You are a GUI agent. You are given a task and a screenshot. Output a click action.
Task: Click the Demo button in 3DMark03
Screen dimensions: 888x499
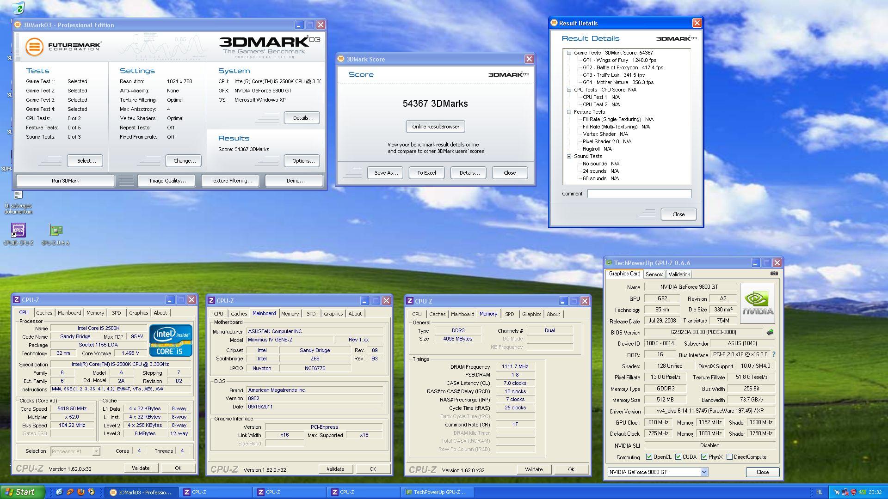295,181
